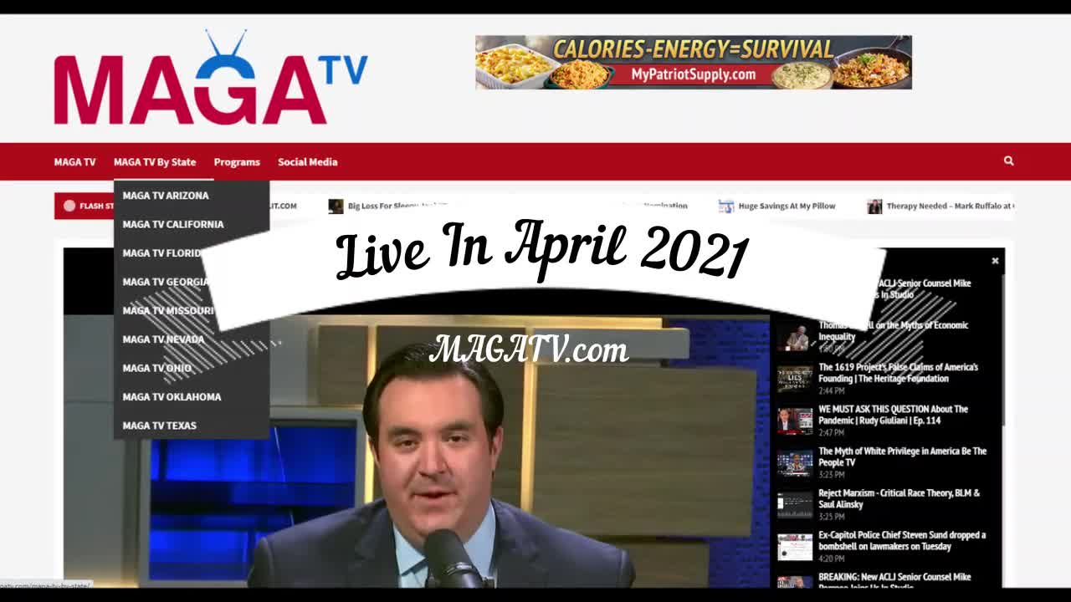Open Therapy Needed Mark Ruffalo headline
This screenshot has height=602, width=1071.
pos(951,206)
